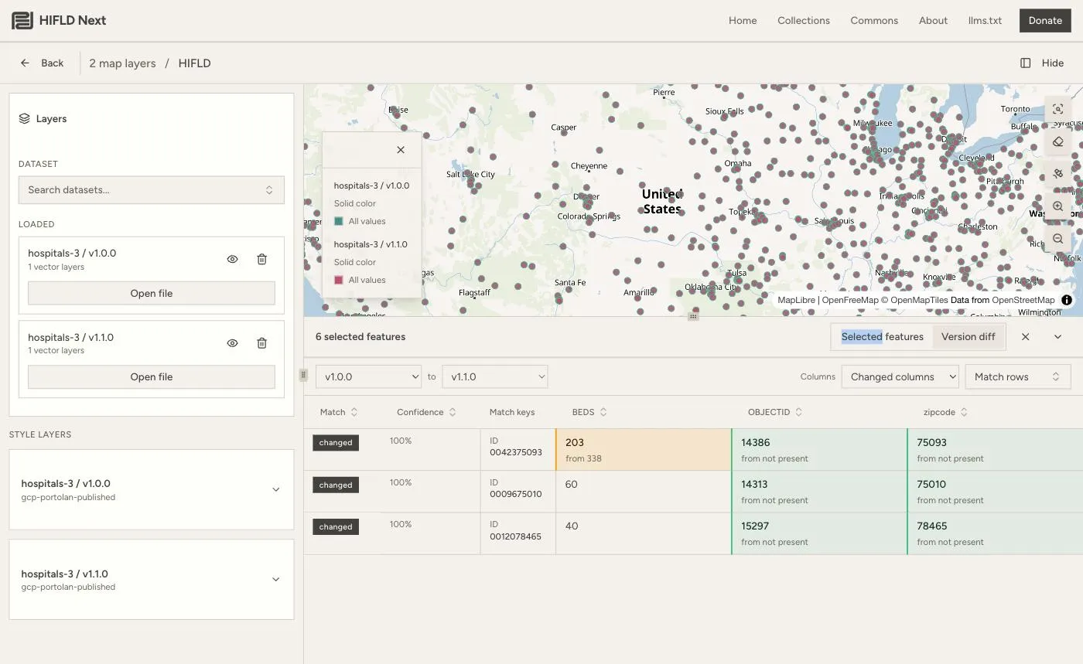This screenshot has height=664, width=1083.
Task: Click the Donate button
Action: pos(1045,21)
